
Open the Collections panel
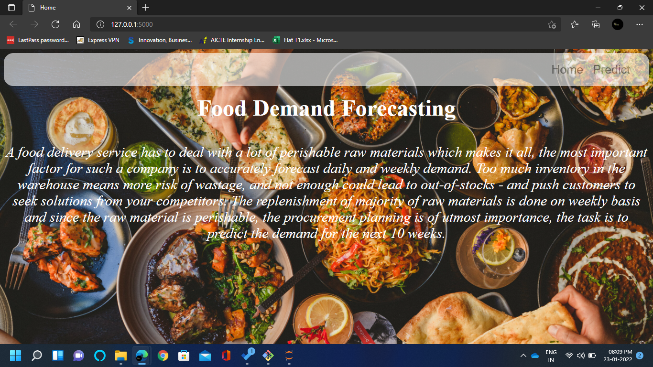595,24
